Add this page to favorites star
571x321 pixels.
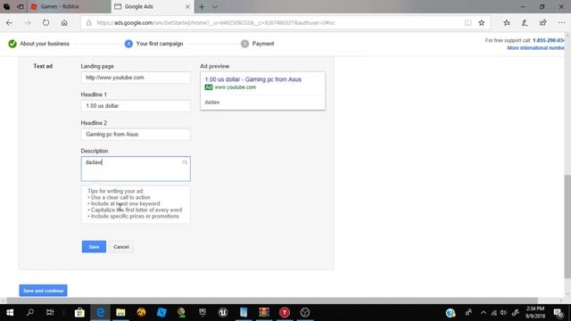coord(482,23)
